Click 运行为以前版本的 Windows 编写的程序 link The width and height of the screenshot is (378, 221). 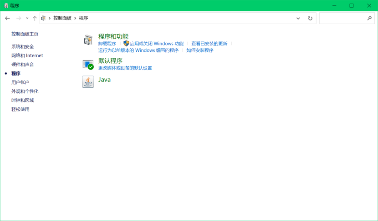pos(138,50)
